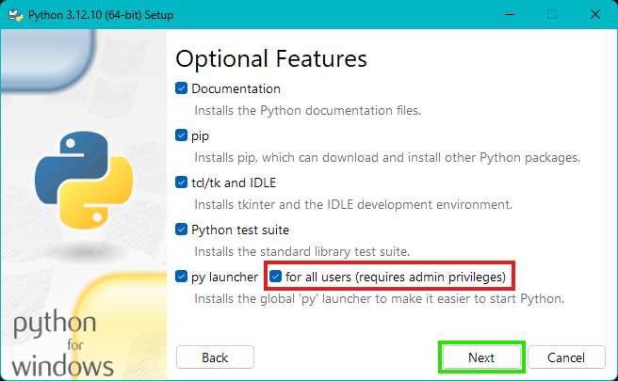Click the 'for all users (requires admin privileges)' label

396,278
